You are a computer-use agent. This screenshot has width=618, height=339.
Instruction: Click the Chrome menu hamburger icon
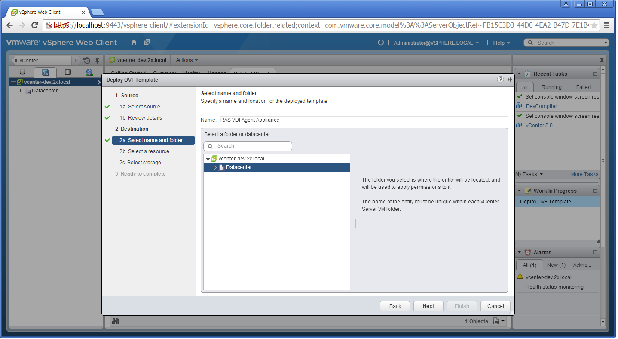pyautogui.click(x=606, y=25)
